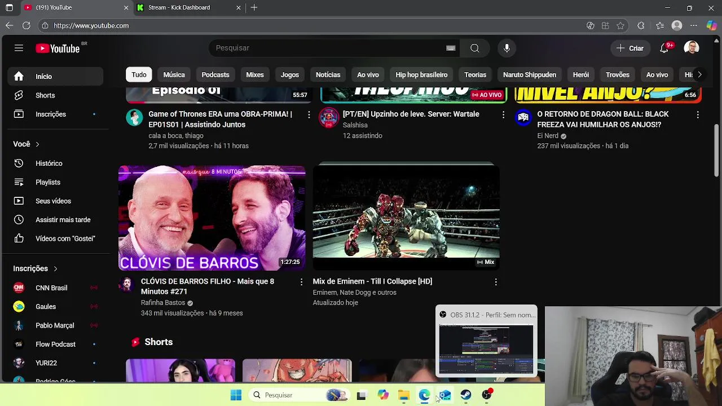Open OBS Studio from the taskbar

pos(486,395)
